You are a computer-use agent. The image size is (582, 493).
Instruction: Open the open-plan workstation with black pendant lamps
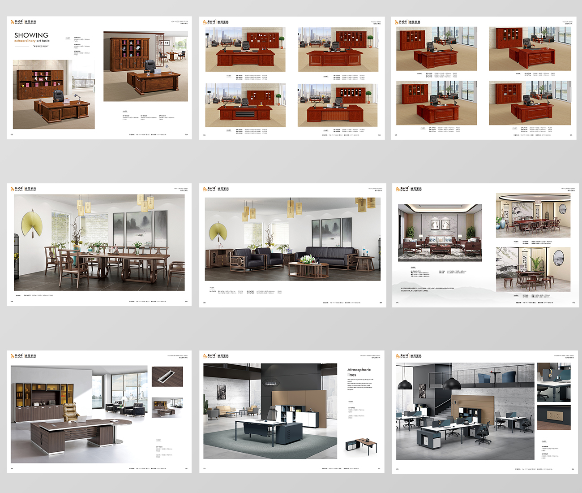click(465, 411)
